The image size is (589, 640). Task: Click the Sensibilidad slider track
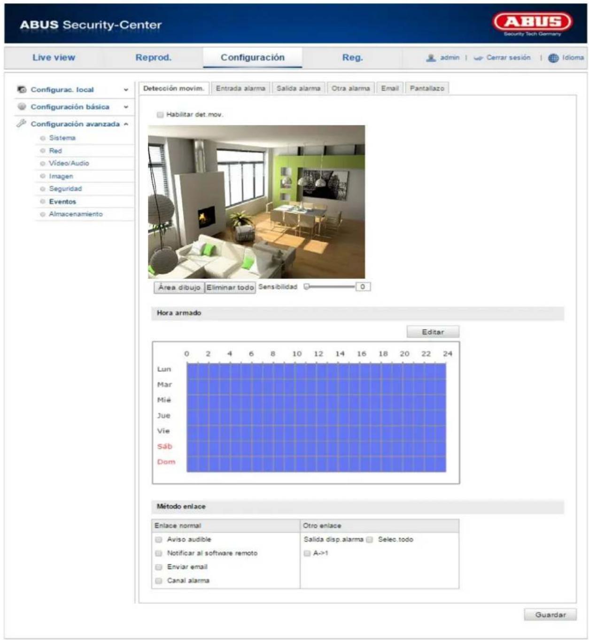point(329,287)
